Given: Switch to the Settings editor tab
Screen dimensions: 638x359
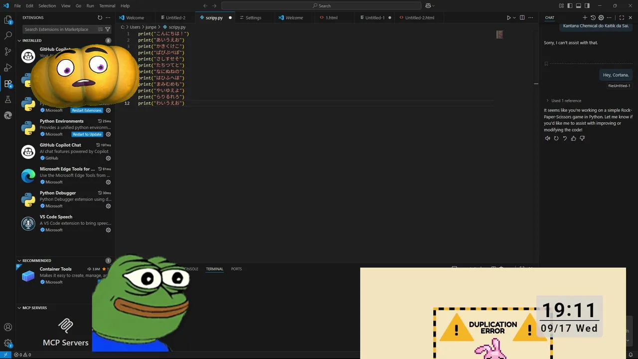Looking at the screenshot, I should click(253, 17).
